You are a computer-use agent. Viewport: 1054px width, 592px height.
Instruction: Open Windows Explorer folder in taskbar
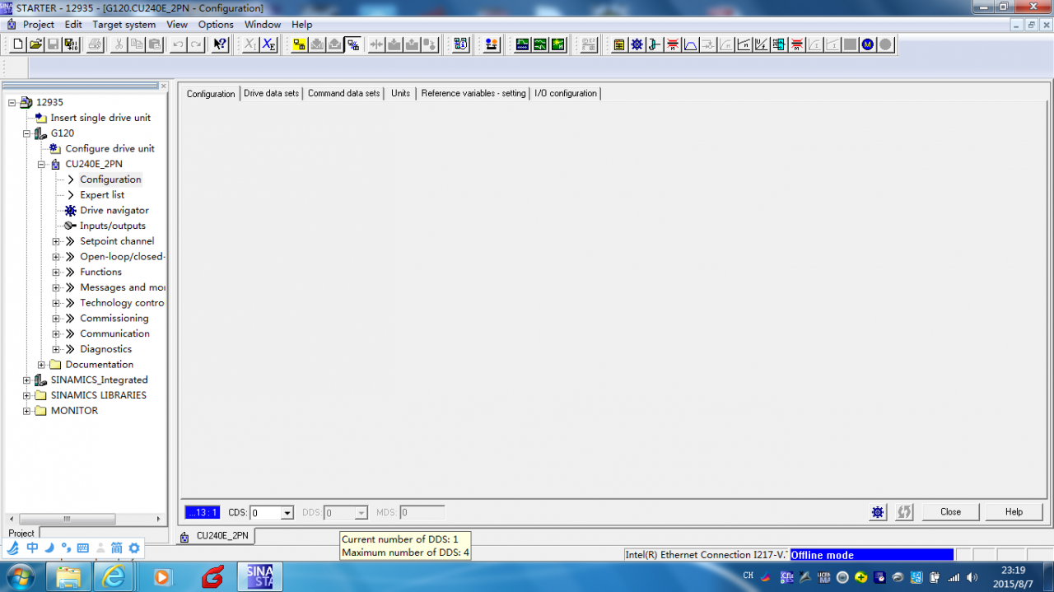tap(68, 576)
